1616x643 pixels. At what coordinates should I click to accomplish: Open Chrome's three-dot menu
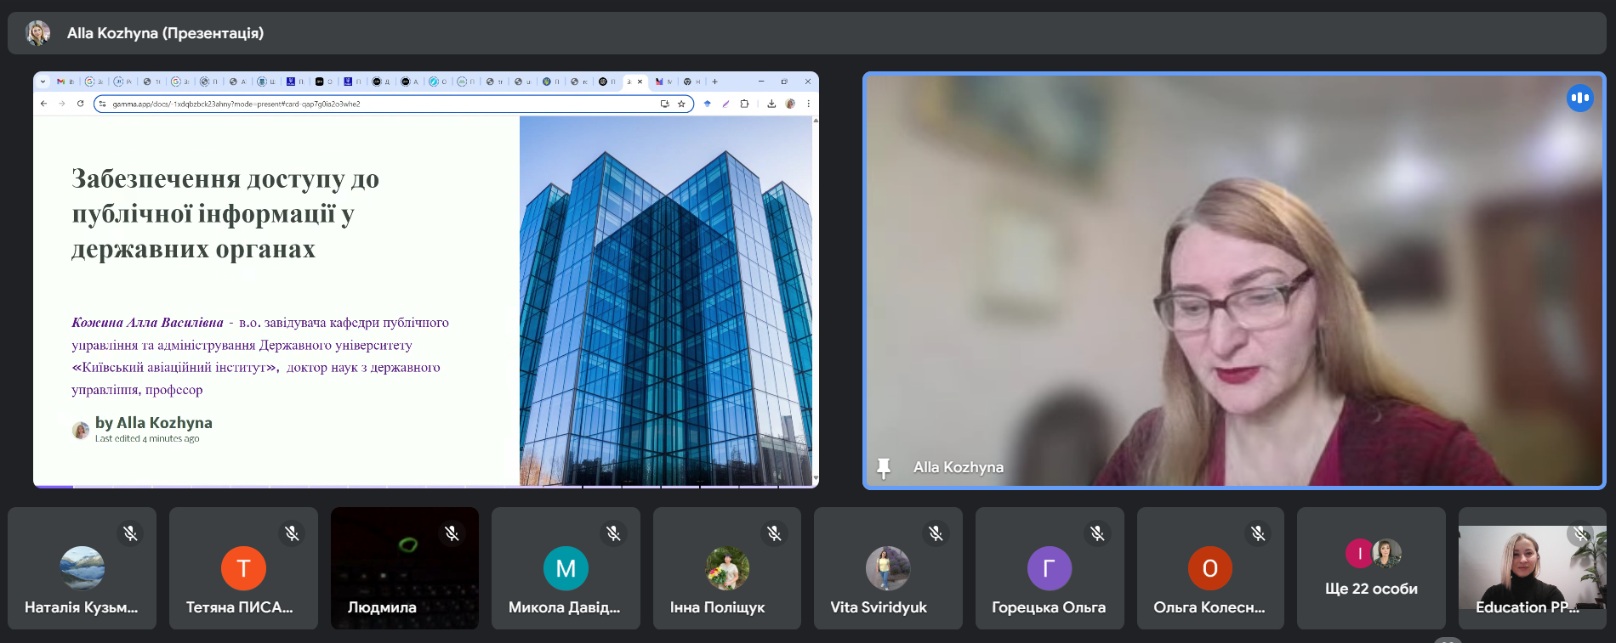pos(808,104)
